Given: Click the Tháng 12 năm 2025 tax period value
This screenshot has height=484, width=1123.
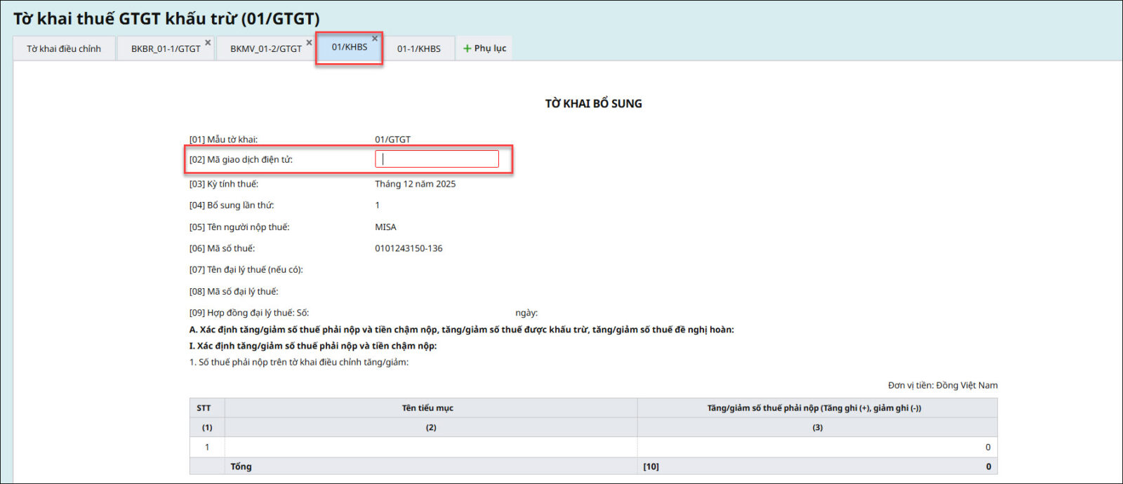Looking at the screenshot, I should (x=415, y=184).
